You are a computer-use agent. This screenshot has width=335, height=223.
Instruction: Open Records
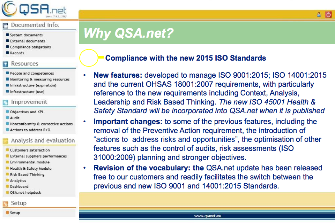(x=17, y=53)
